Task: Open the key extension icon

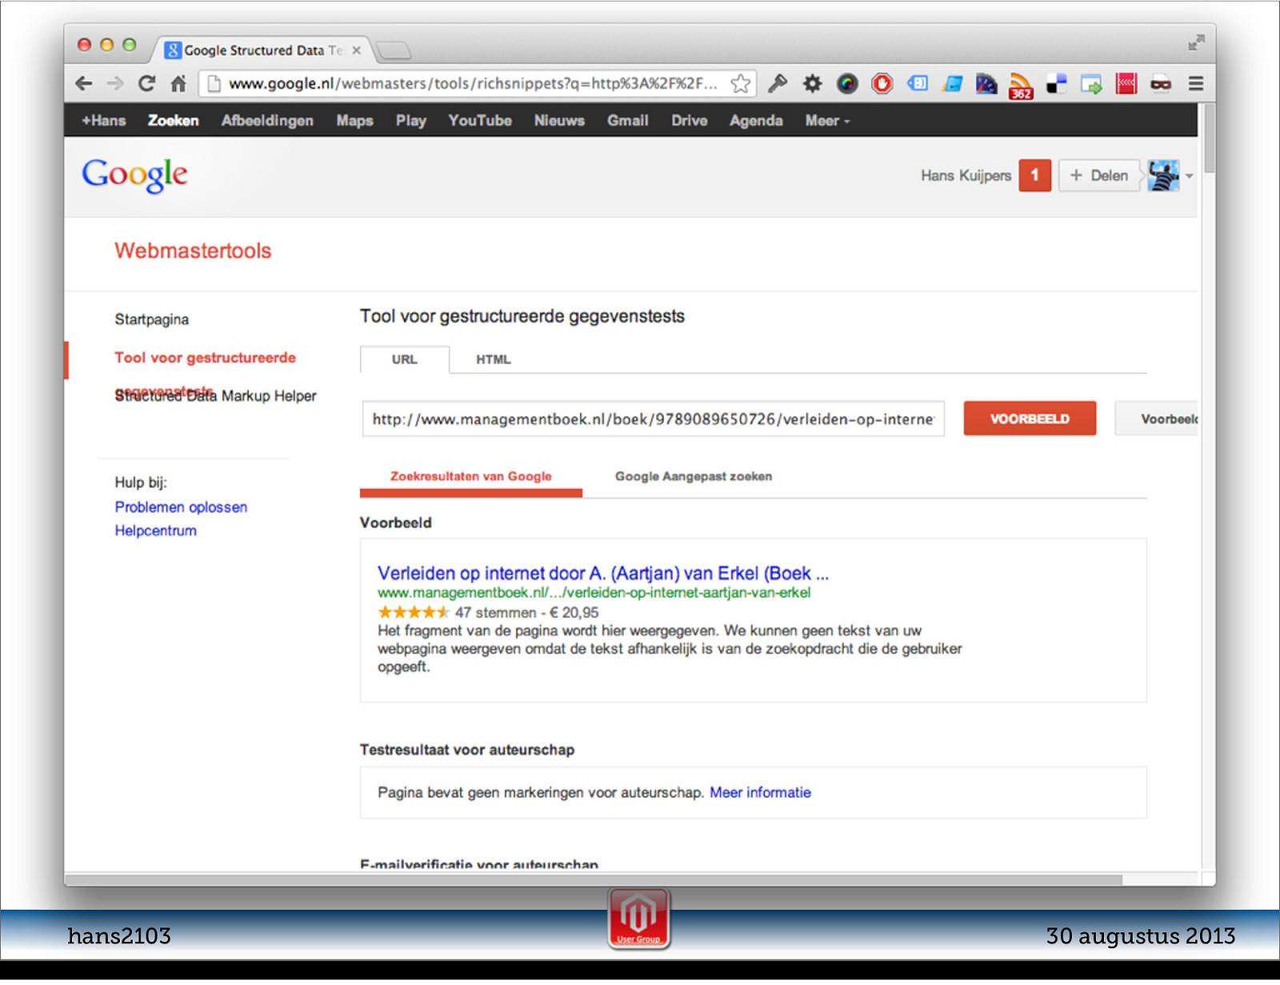Action: click(777, 83)
